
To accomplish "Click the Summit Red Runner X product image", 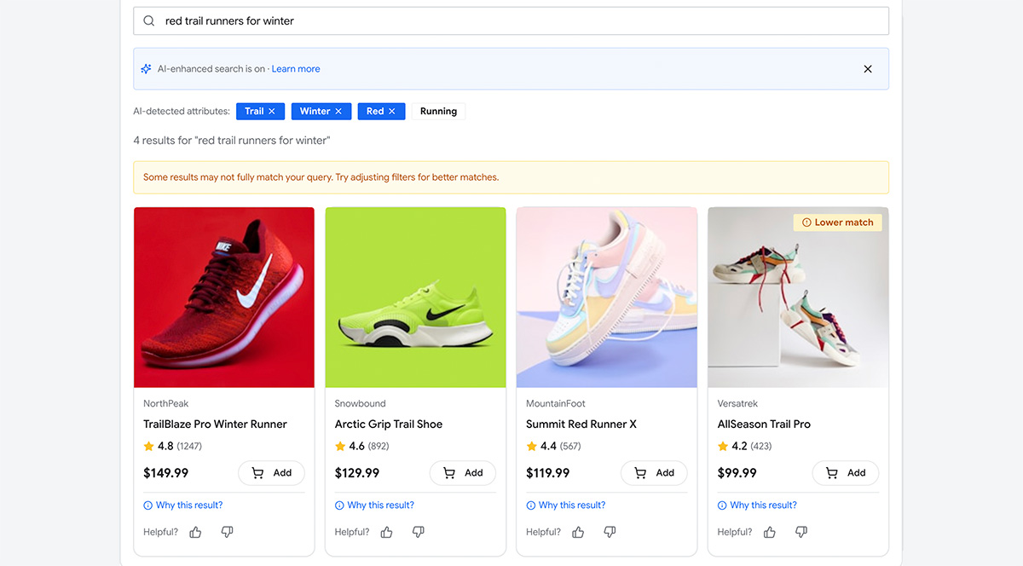I will tap(606, 296).
